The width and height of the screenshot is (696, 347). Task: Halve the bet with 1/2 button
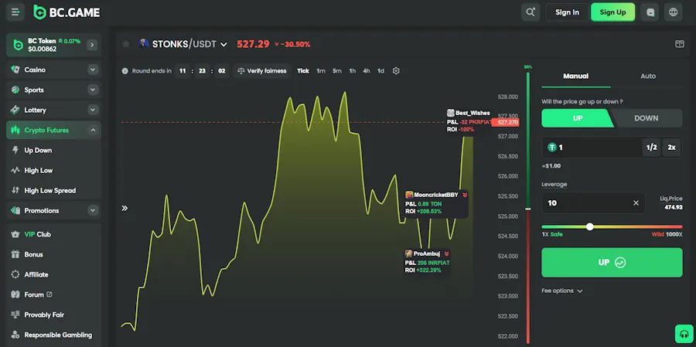[651, 148]
